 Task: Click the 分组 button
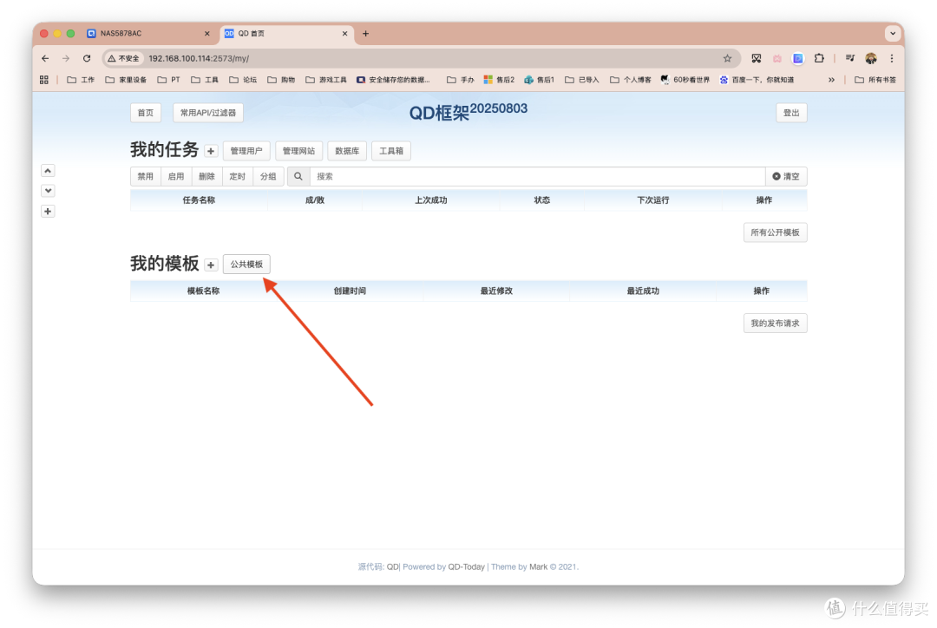coord(268,176)
